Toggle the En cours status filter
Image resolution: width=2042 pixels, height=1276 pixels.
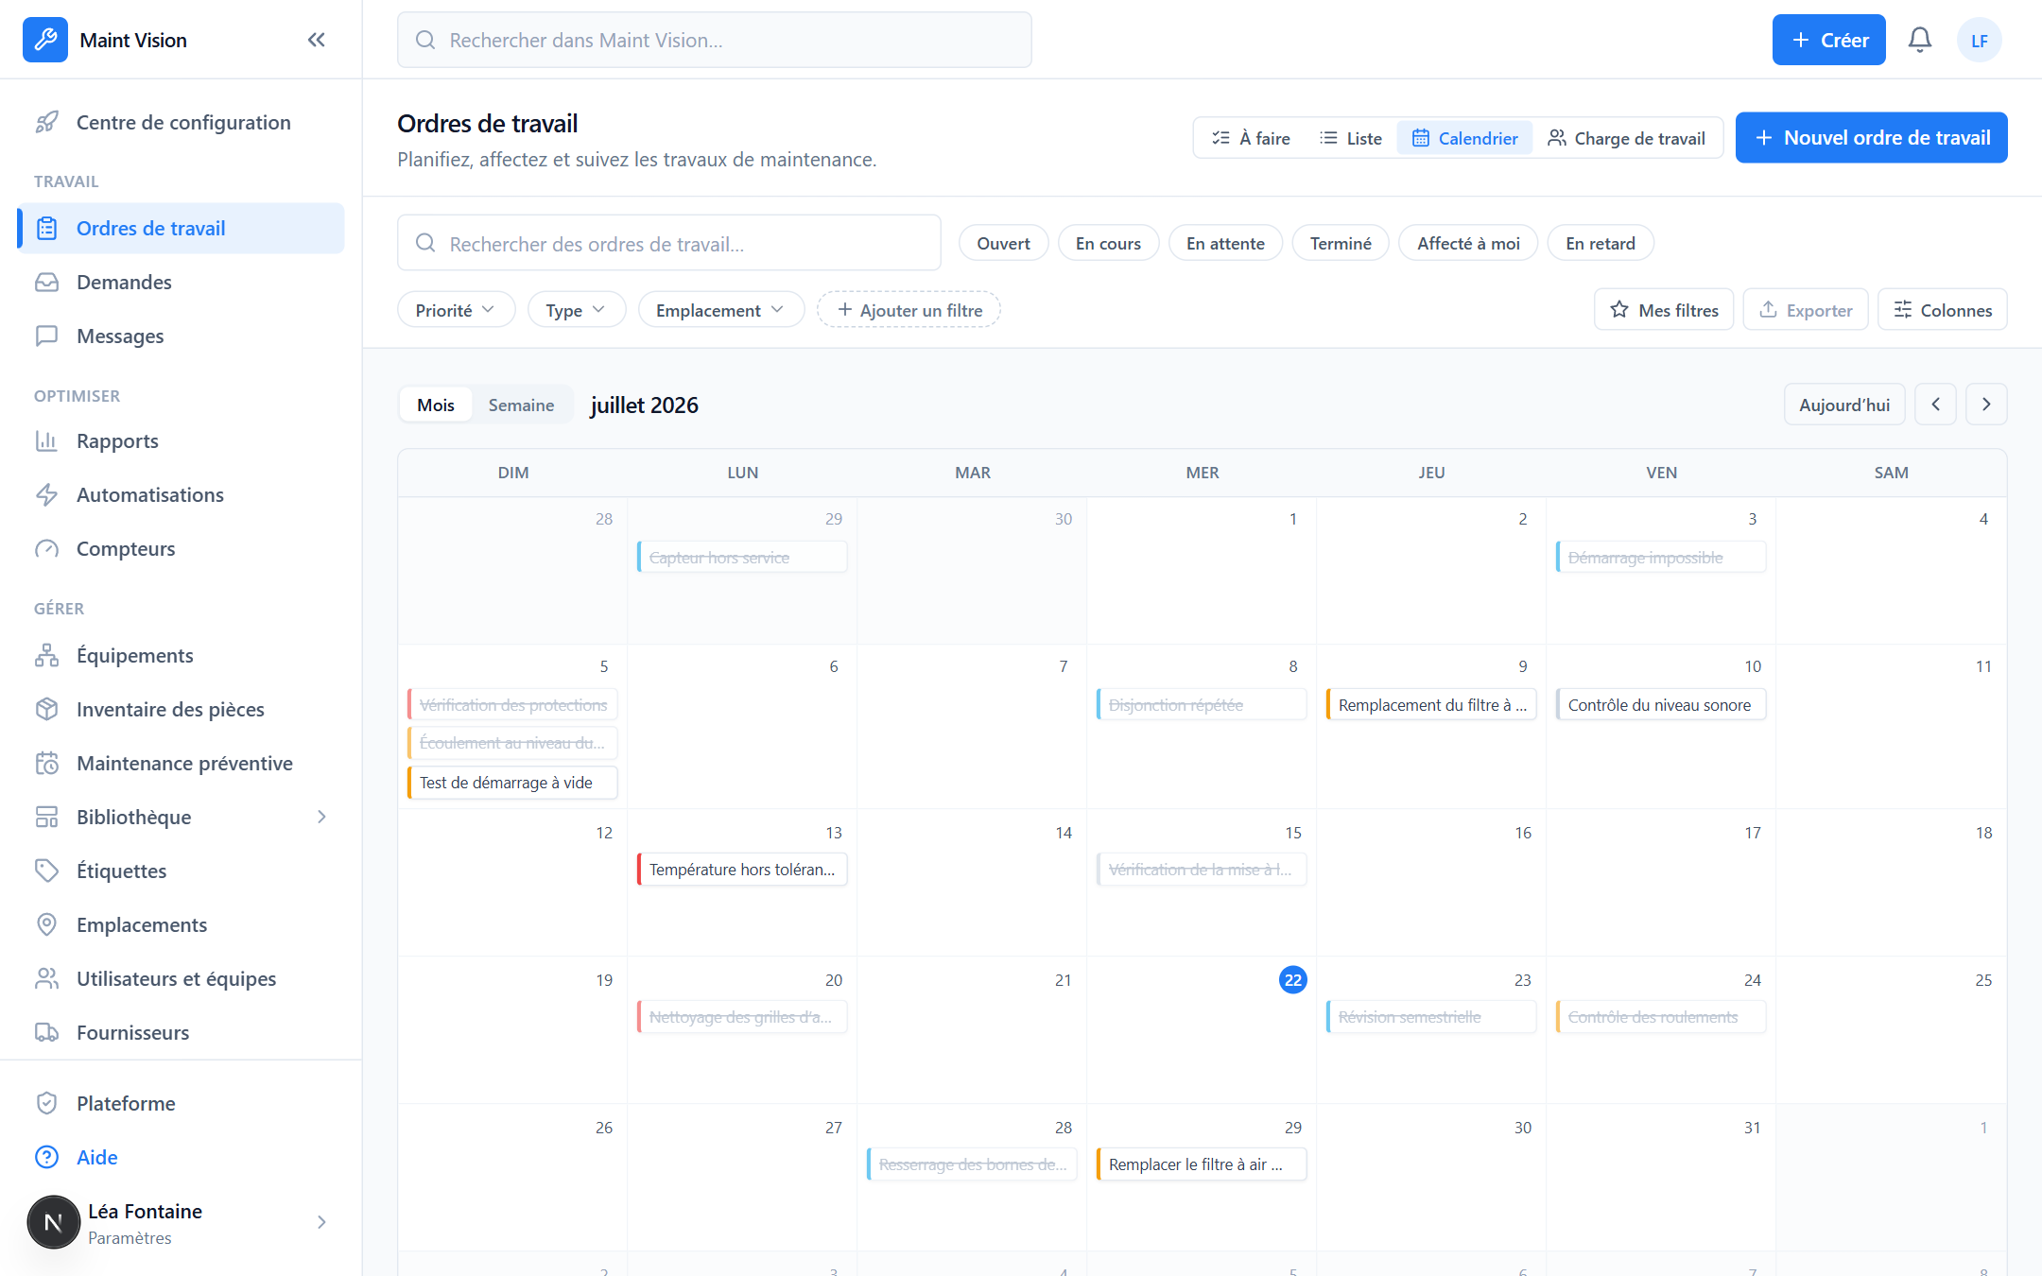[1108, 243]
